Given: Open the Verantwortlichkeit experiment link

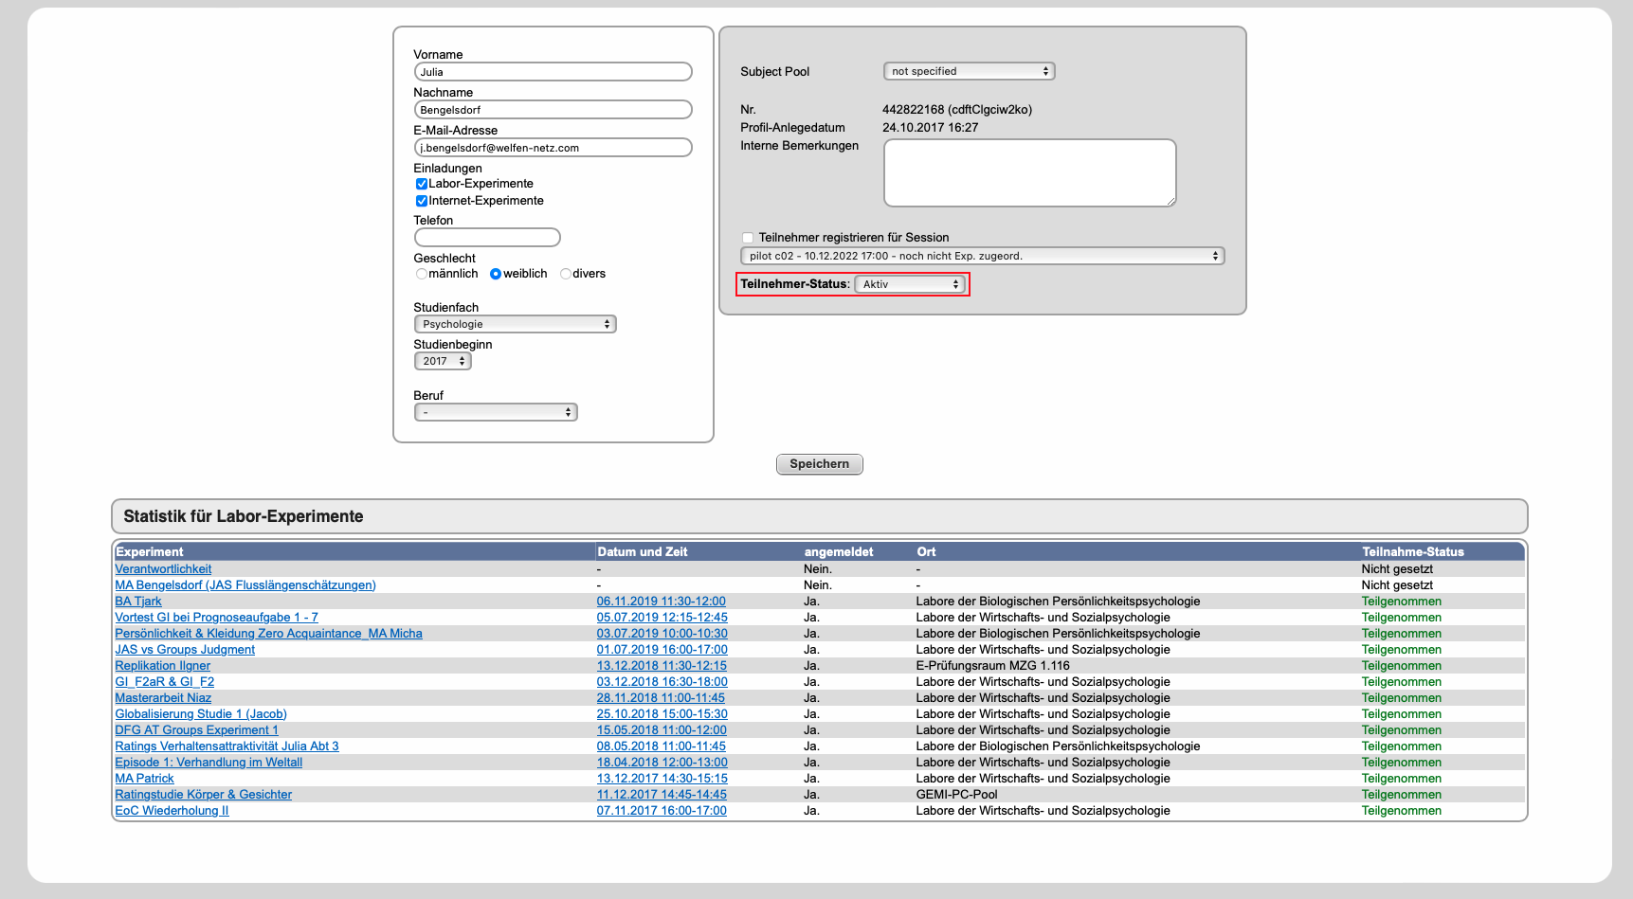Looking at the screenshot, I should [163, 569].
